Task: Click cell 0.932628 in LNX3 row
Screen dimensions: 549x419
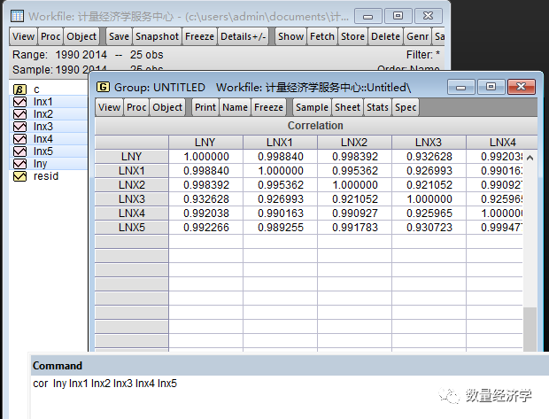Action: click(x=206, y=199)
